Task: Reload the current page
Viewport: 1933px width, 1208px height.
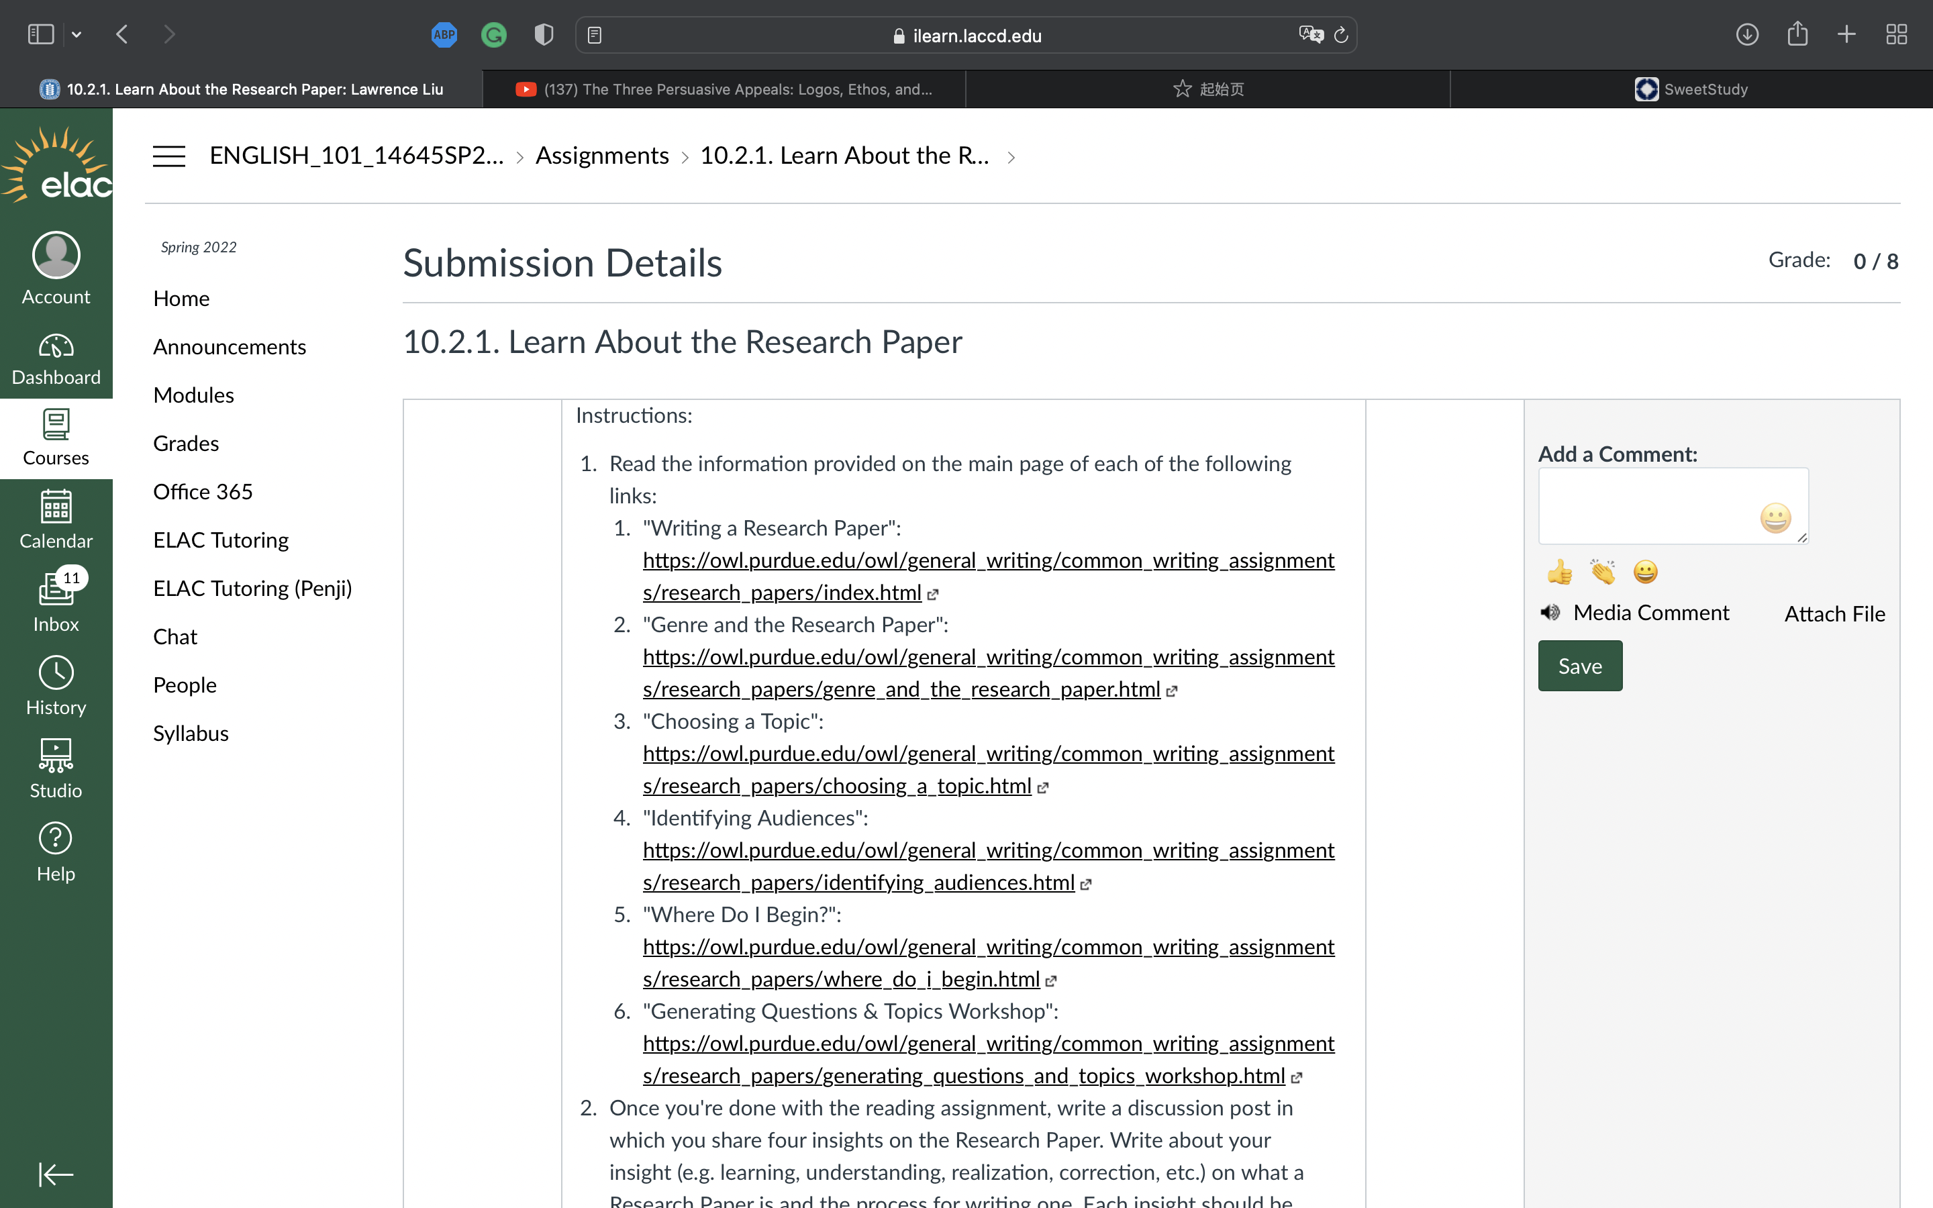Action: tap(1341, 35)
